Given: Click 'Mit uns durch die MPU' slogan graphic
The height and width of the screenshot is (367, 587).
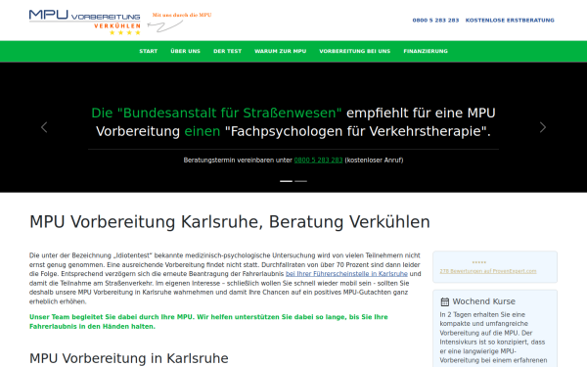Looking at the screenshot, I should (180, 22).
